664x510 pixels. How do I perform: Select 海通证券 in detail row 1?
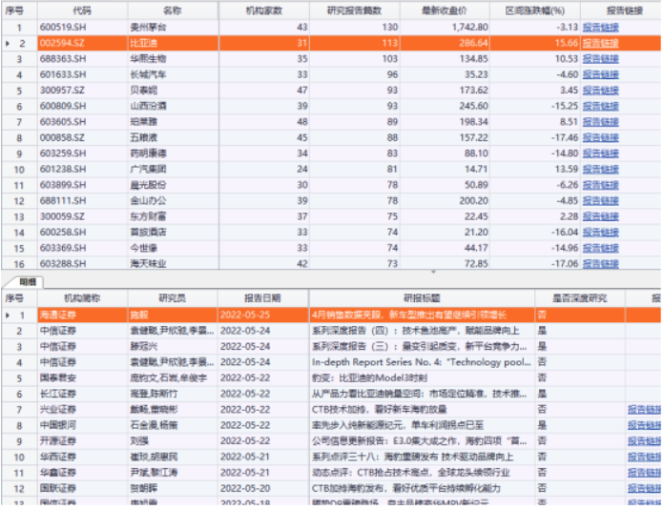pyautogui.click(x=58, y=315)
